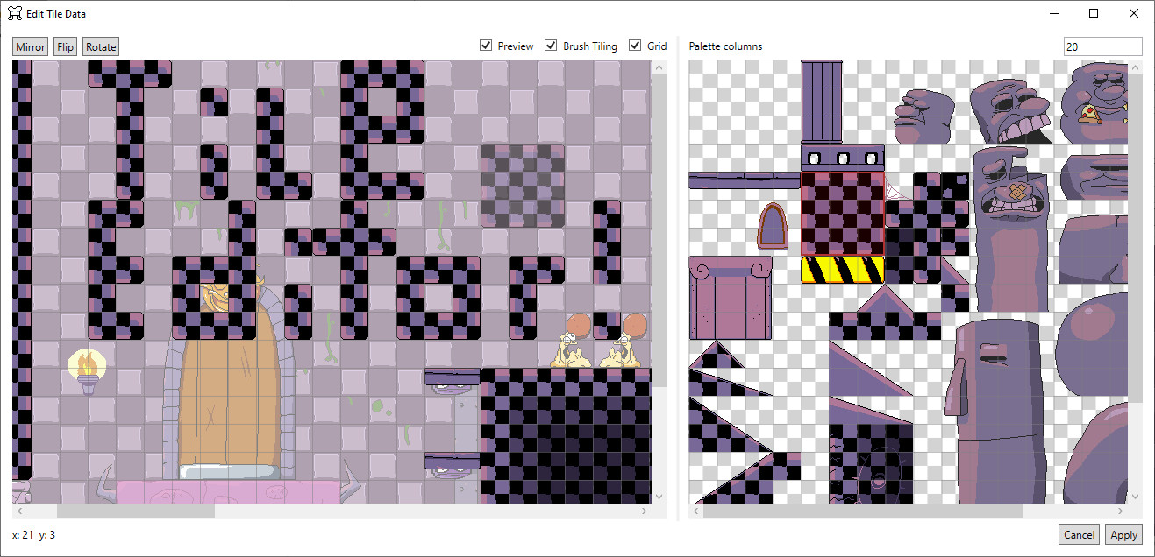This screenshot has width=1155, height=557.
Task: Select the arched window tile in palette
Action: click(772, 226)
